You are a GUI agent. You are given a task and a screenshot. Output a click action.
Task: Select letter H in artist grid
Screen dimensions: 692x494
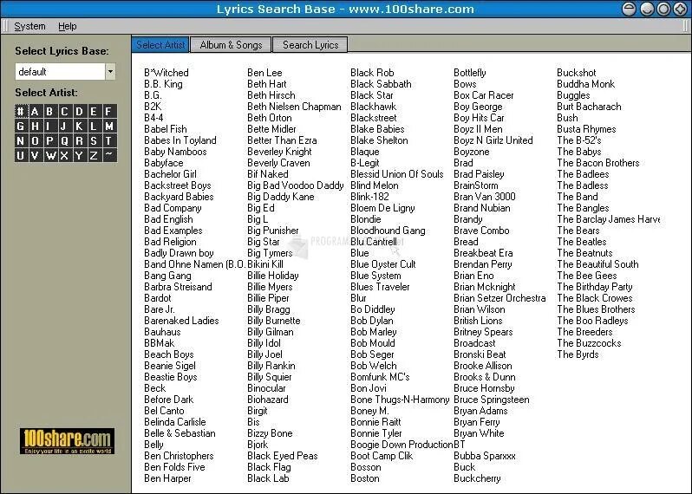click(35, 127)
